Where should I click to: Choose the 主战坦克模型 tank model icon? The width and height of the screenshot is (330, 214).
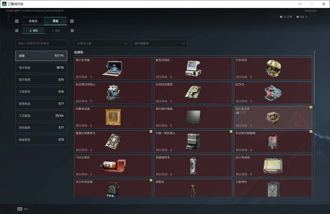(x=193, y=92)
